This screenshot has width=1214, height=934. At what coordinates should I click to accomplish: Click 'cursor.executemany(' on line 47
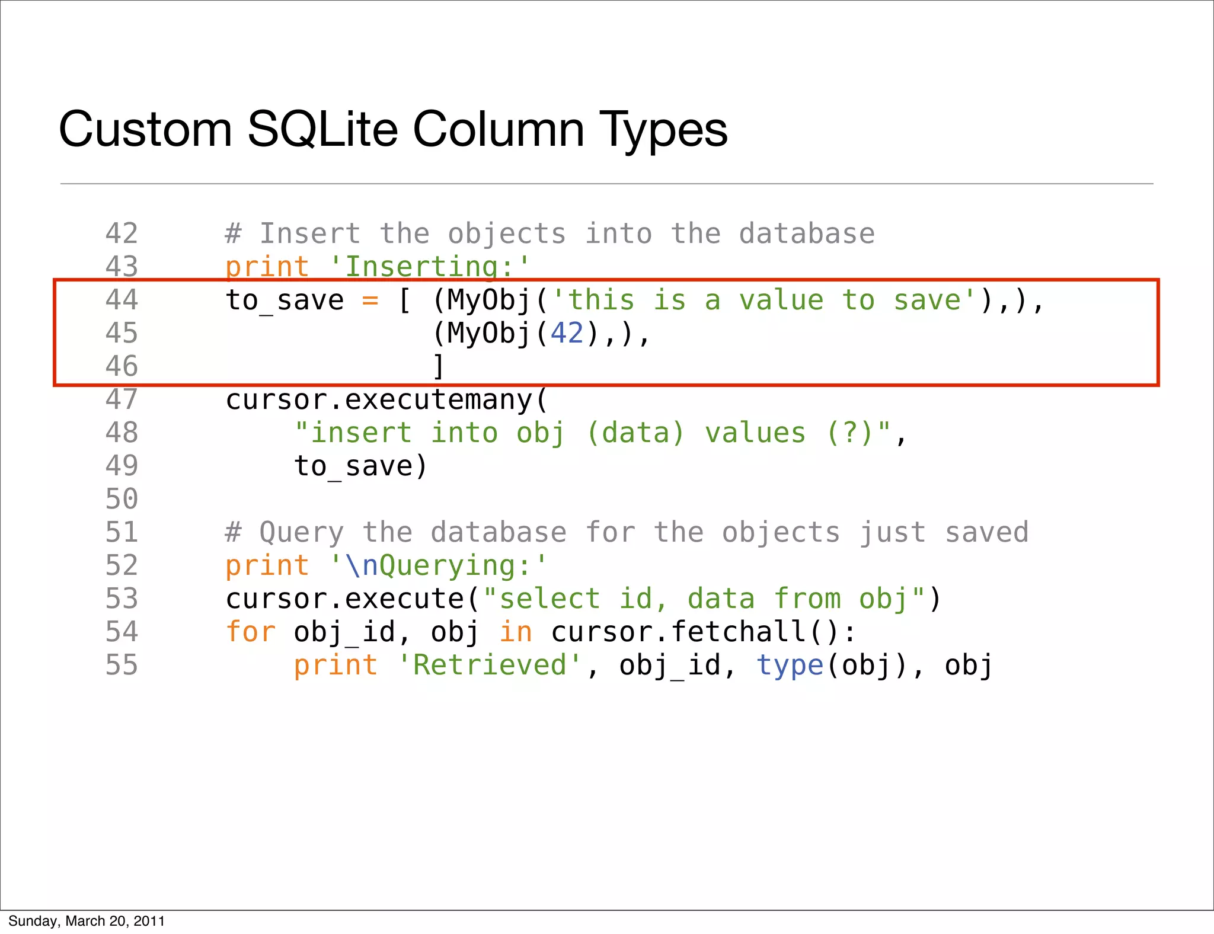pos(387,400)
